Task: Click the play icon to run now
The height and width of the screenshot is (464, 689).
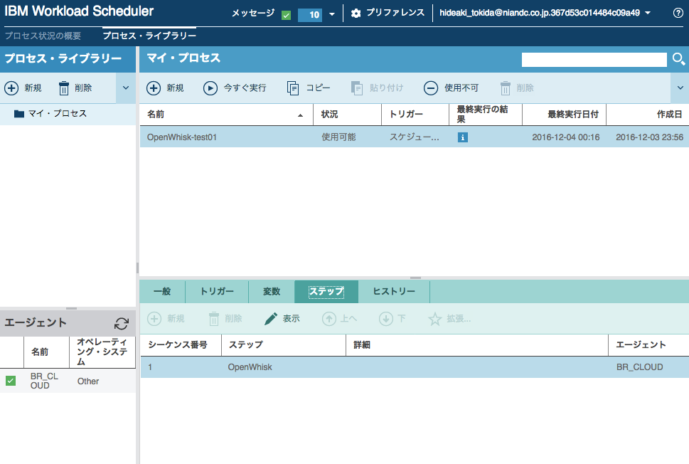Action: pyautogui.click(x=210, y=88)
